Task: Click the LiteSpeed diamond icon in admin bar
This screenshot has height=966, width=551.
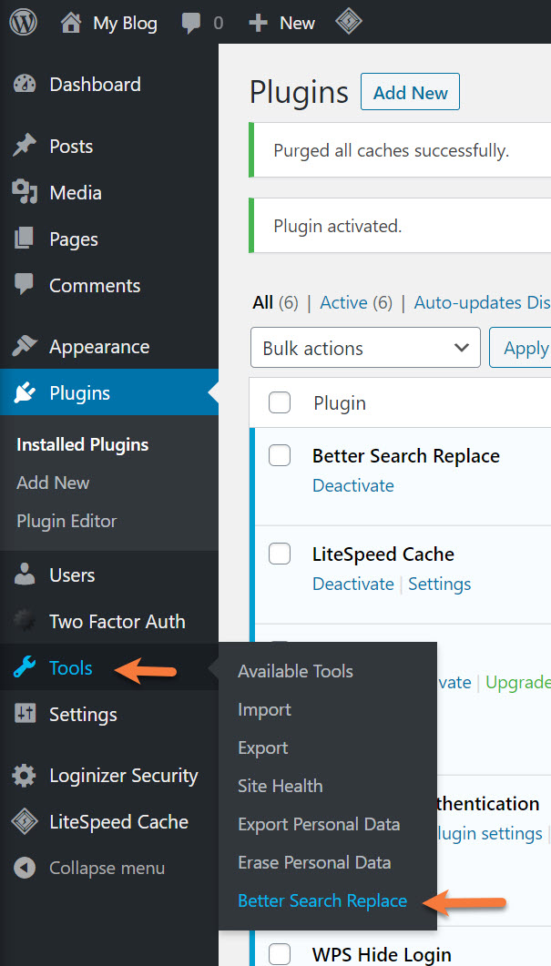Action: click(347, 23)
